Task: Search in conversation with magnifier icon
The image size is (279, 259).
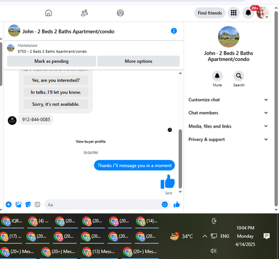Action: [x=239, y=76]
